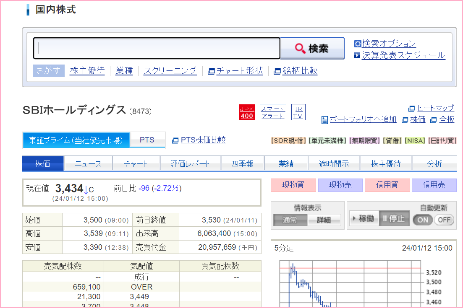
Task: Click the 稼働 play button
Action: pos(364,218)
